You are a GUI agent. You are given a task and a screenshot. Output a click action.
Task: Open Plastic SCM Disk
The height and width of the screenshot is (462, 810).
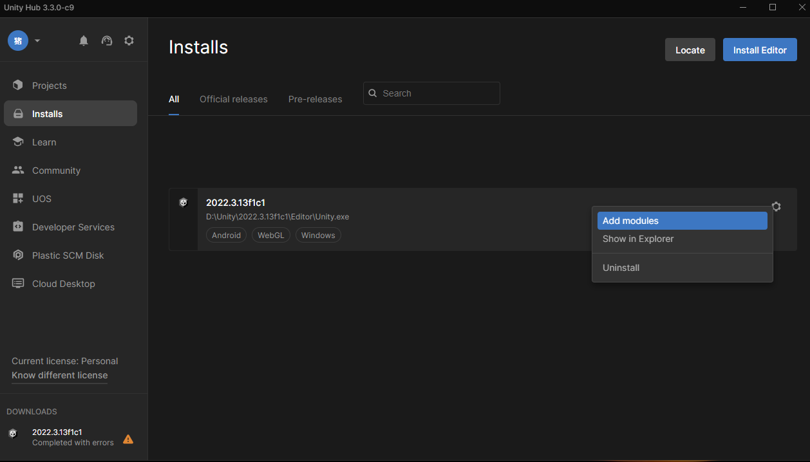pyautogui.click(x=70, y=255)
